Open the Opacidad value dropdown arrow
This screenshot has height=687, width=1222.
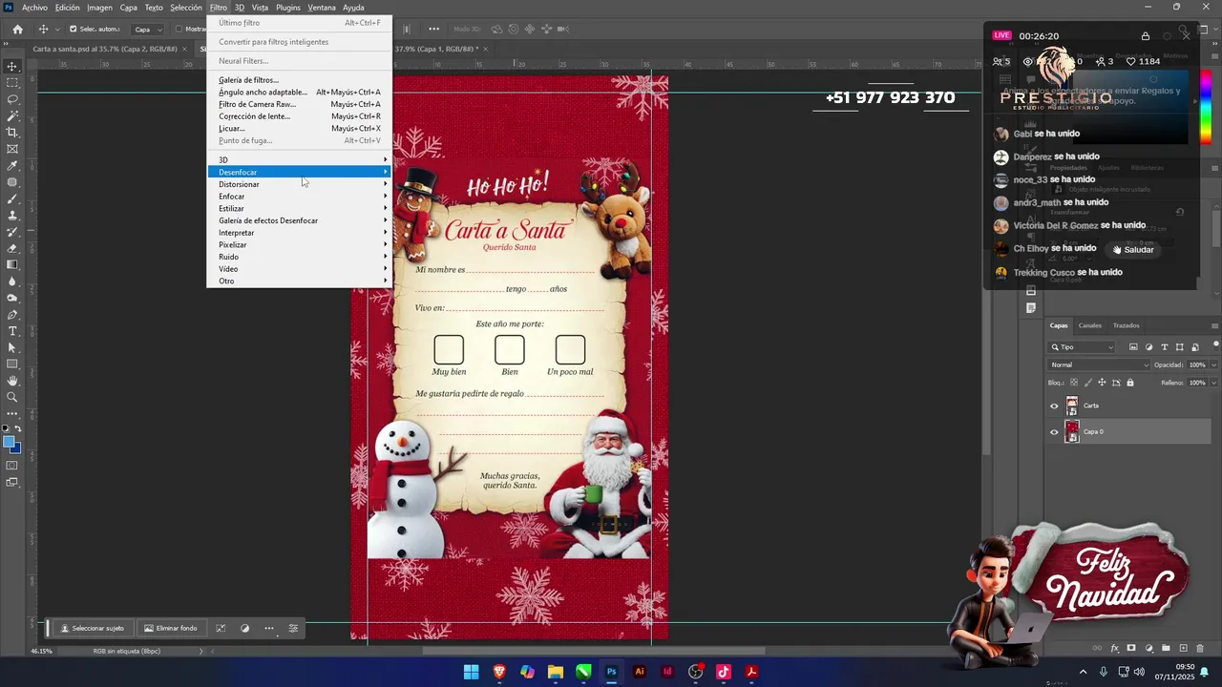[x=1213, y=364]
